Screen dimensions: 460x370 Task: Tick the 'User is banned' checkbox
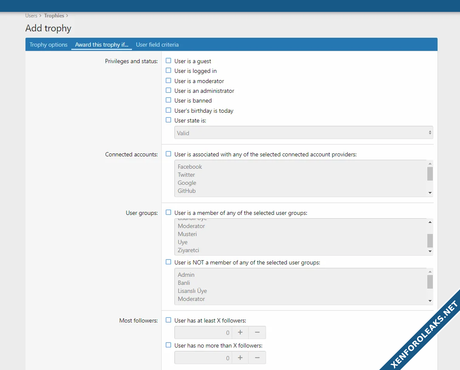tap(168, 100)
